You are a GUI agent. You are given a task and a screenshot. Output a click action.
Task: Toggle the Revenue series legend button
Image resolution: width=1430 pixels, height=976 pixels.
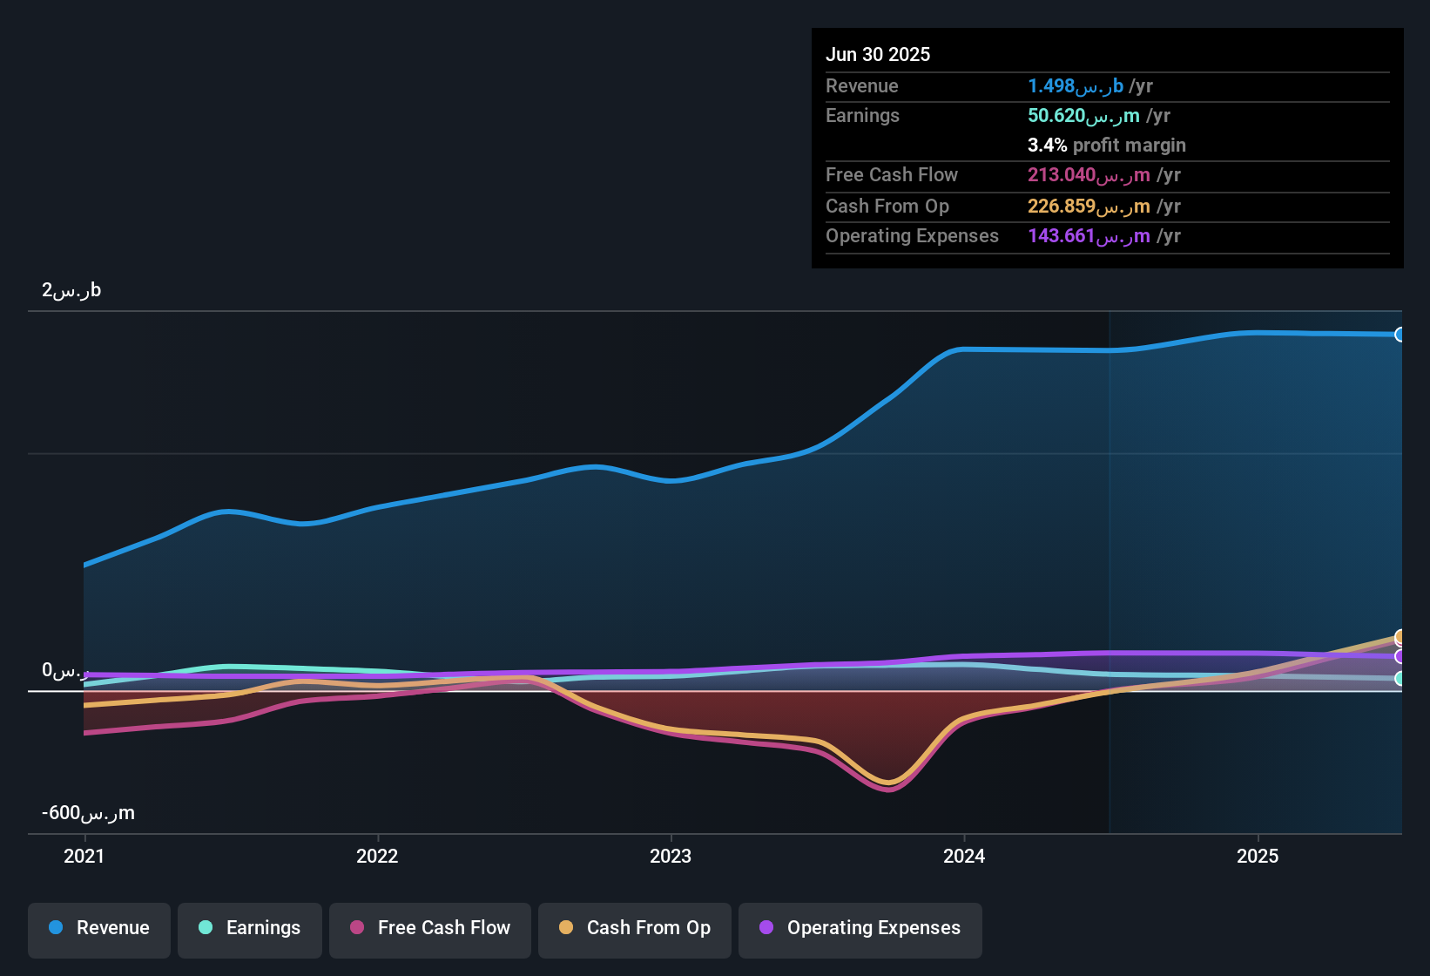click(99, 930)
